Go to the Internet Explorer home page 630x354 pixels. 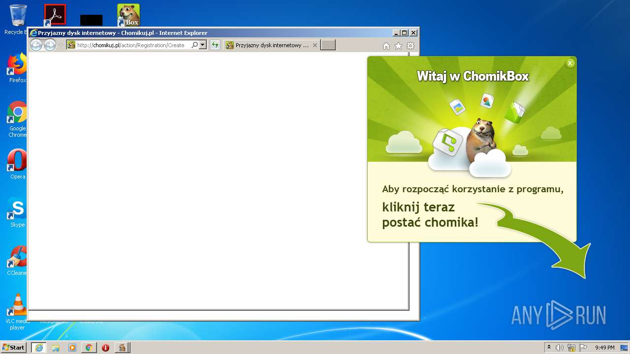[386, 46]
